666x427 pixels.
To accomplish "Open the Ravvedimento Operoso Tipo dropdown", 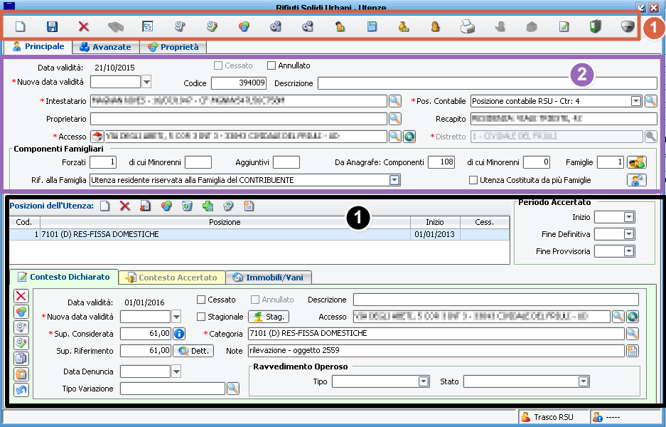I will (x=424, y=382).
